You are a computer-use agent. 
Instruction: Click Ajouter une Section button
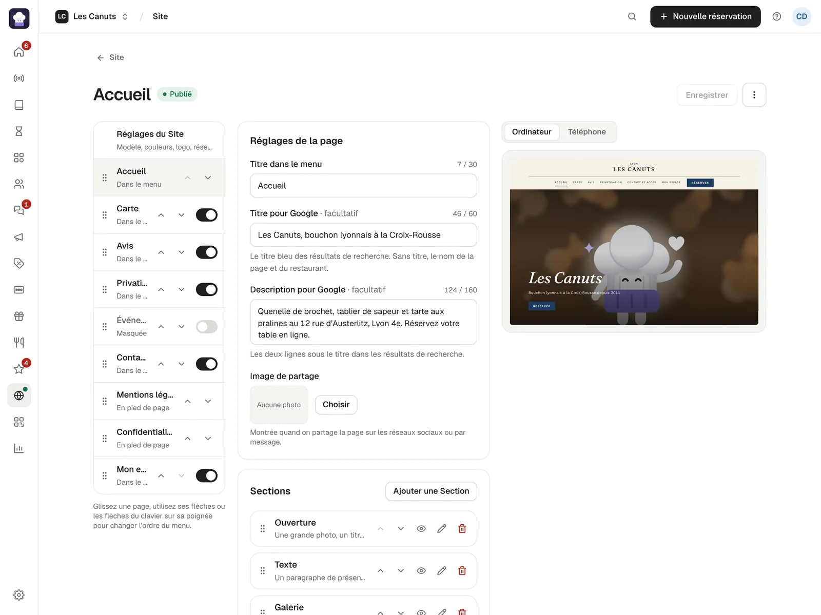(x=431, y=491)
